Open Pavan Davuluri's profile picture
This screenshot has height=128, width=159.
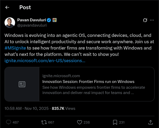(10, 23)
